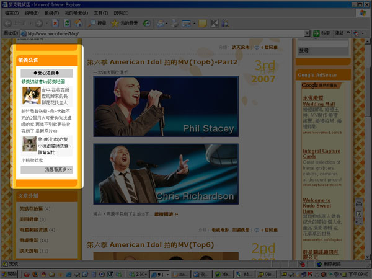Click the page scrollbar down arrow
This screenshot has width=372, height=279.
pos(367,257)
